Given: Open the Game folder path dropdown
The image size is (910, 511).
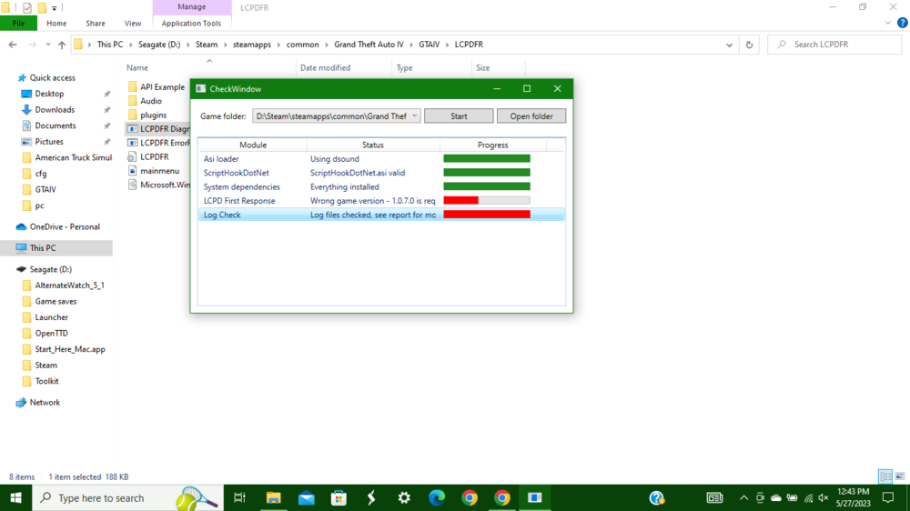Looking at the screenshot, I should click(x=414, y=116).
